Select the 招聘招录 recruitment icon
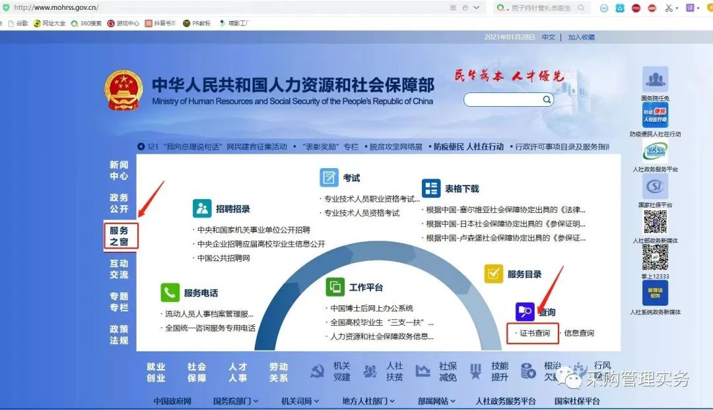 tap(202, 207)
